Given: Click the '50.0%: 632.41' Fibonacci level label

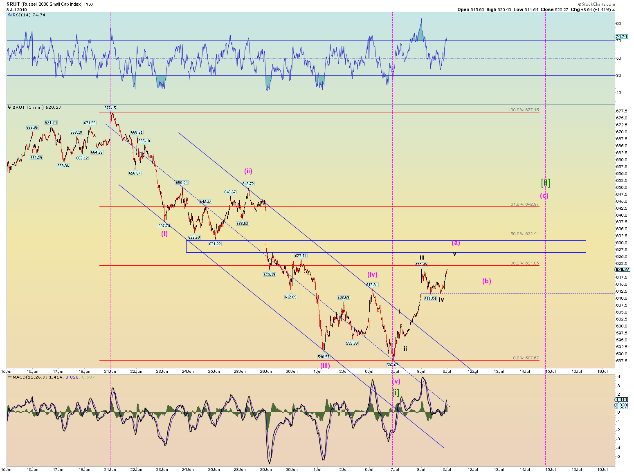Looking at the screenshot, I should tap(525, 234).
